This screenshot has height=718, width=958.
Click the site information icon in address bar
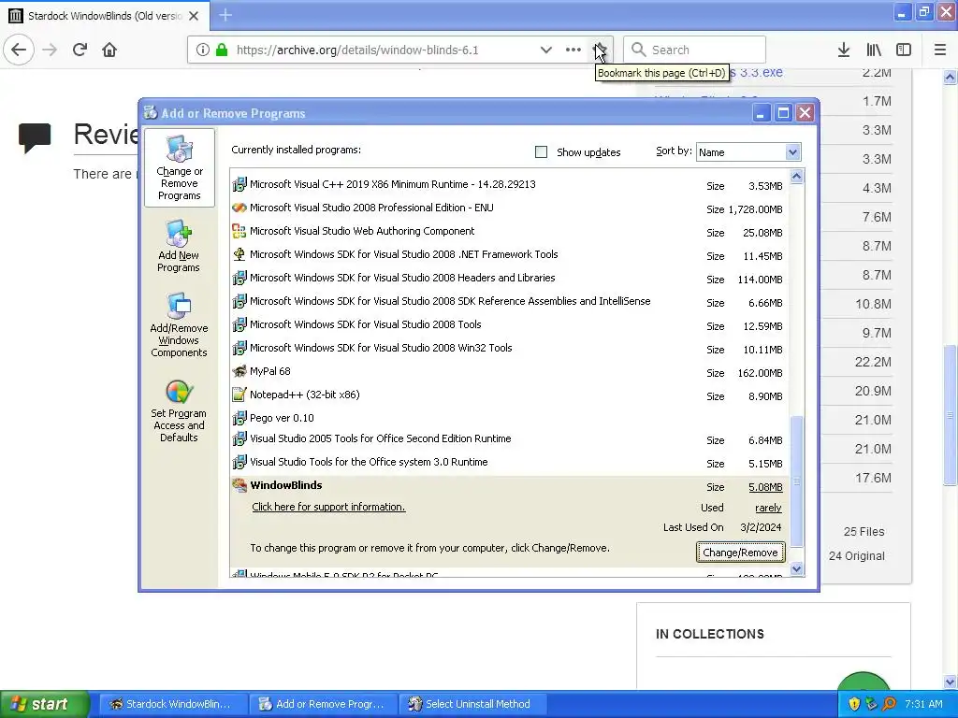[x=203, y=50]
